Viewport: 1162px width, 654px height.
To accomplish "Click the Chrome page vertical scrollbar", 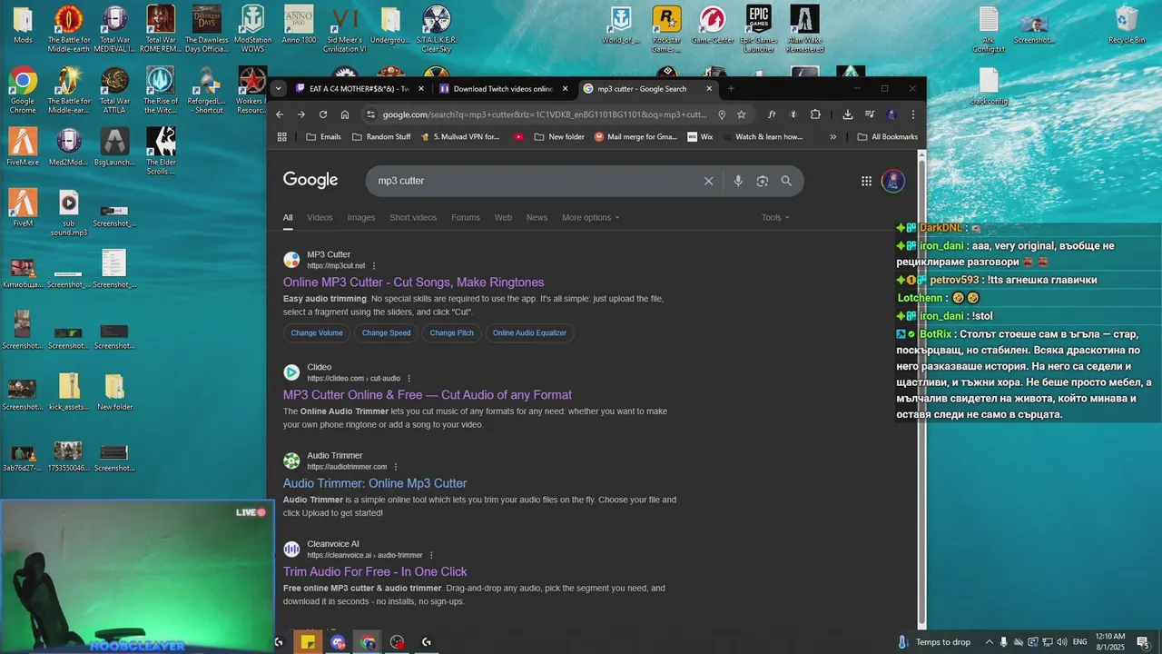I will [922, 391].
